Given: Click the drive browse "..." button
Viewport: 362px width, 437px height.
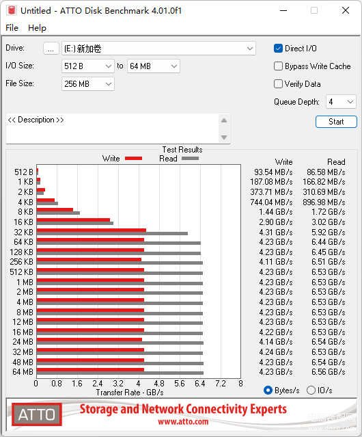Looking at the screenshot, I should click(51, 49).
